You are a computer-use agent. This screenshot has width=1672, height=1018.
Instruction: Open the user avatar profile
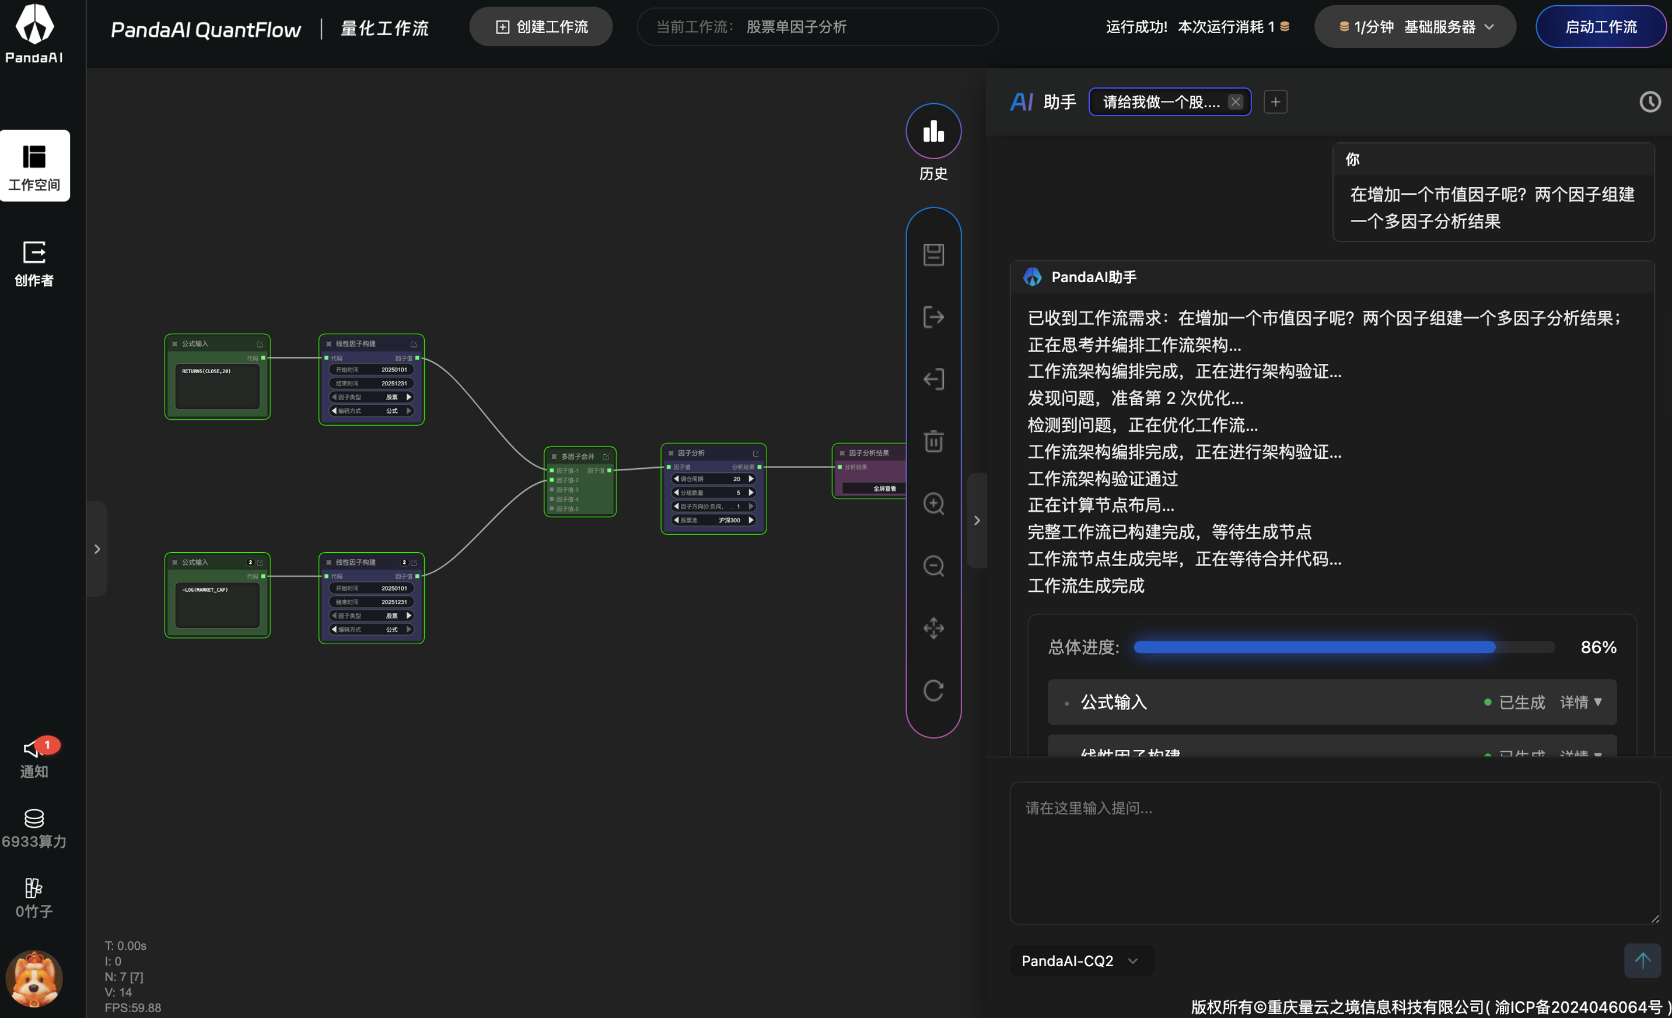tap(34, 979)
